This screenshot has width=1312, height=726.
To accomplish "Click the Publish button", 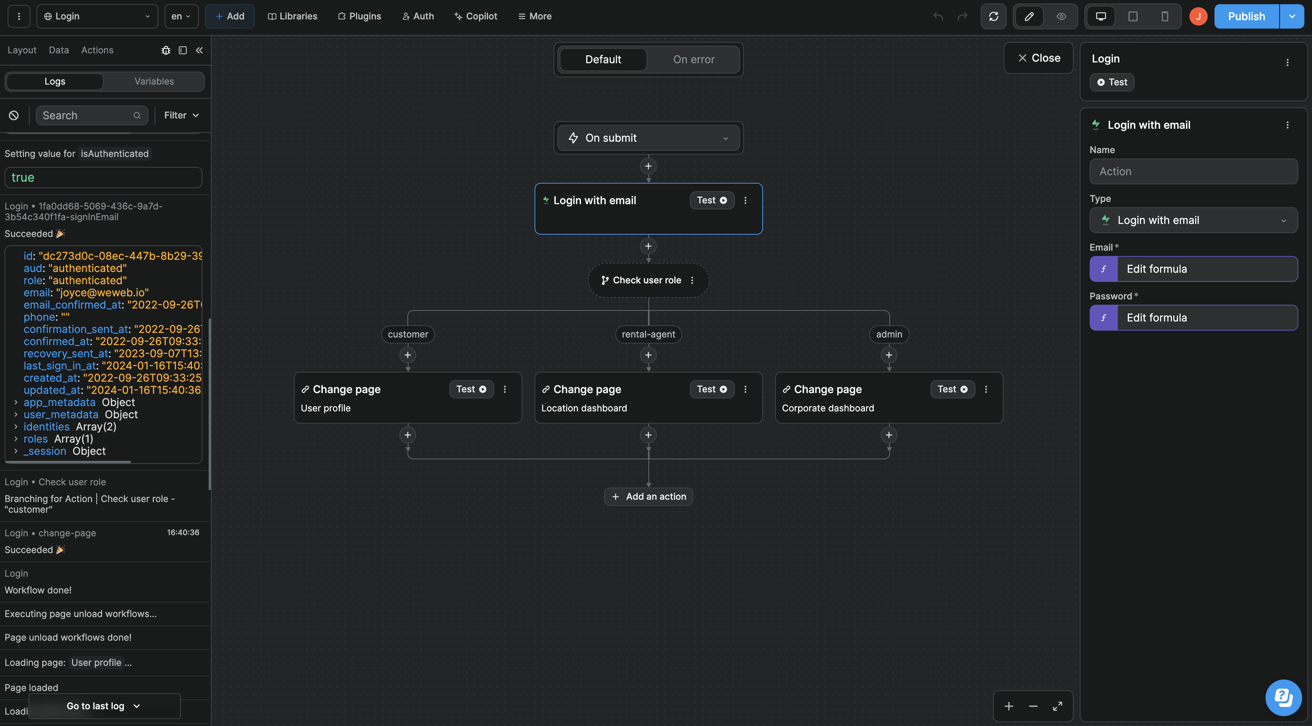I will point(1246,16).
